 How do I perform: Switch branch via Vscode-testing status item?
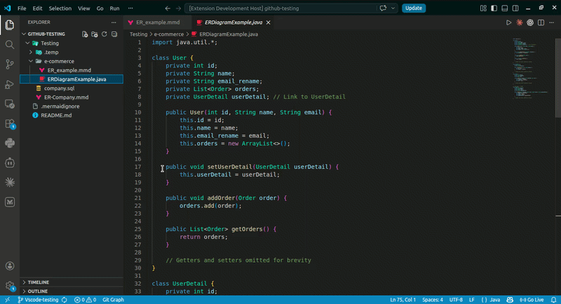38,300
